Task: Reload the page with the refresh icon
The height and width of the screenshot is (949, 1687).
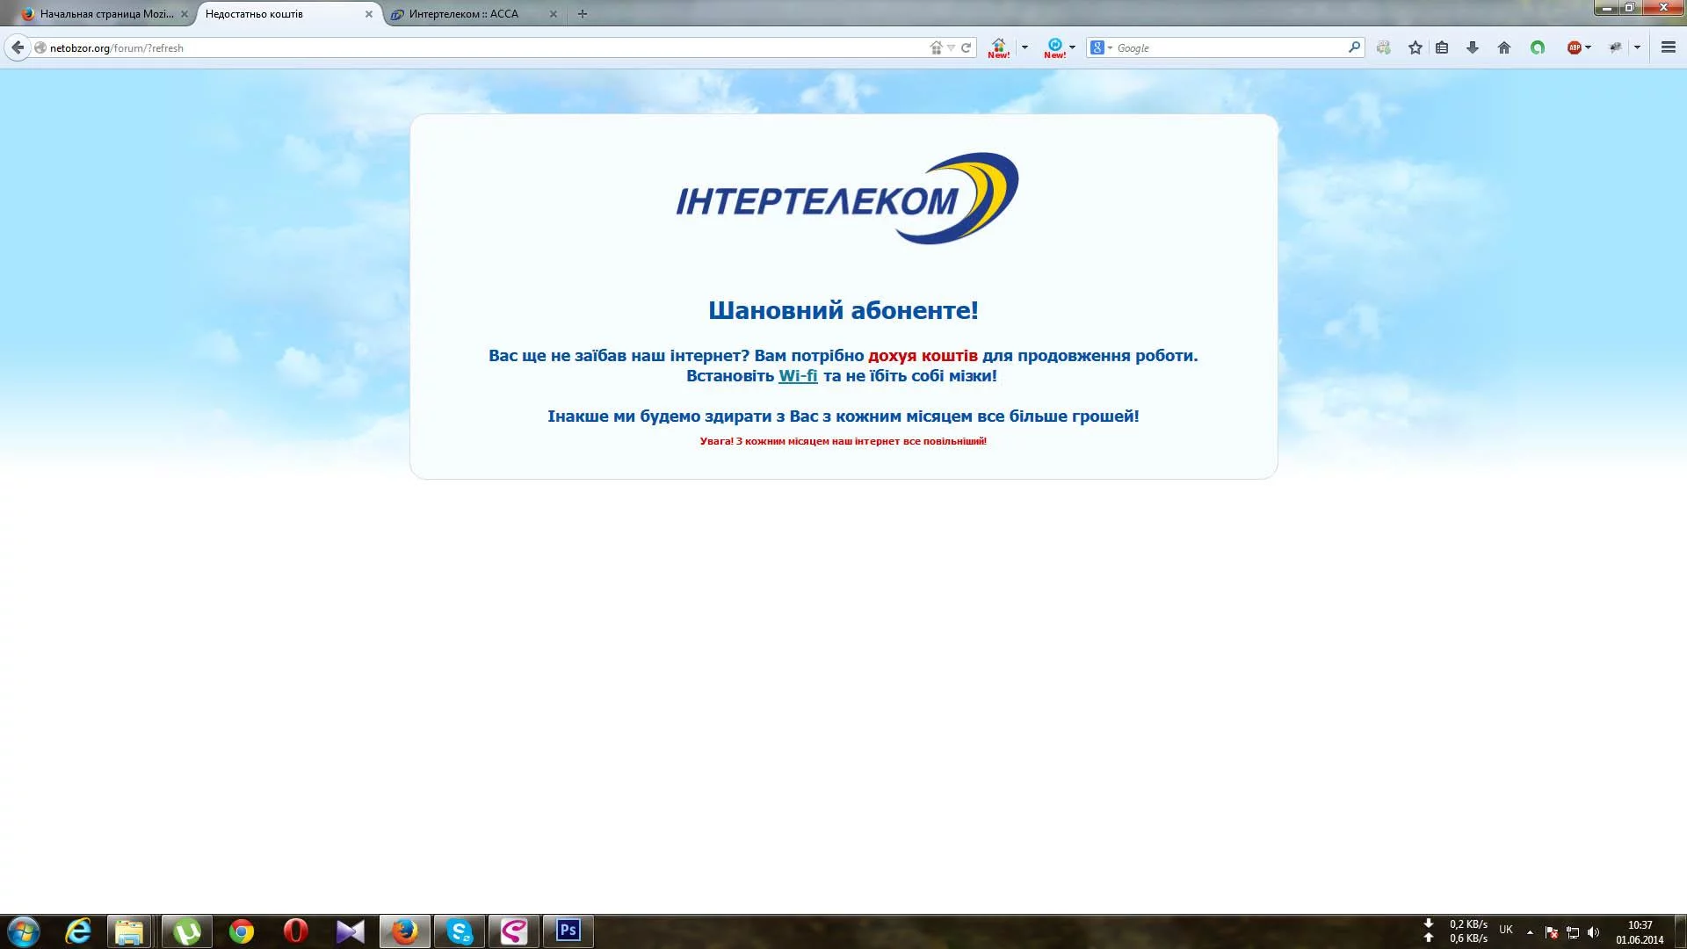Action: click(967, 47)
